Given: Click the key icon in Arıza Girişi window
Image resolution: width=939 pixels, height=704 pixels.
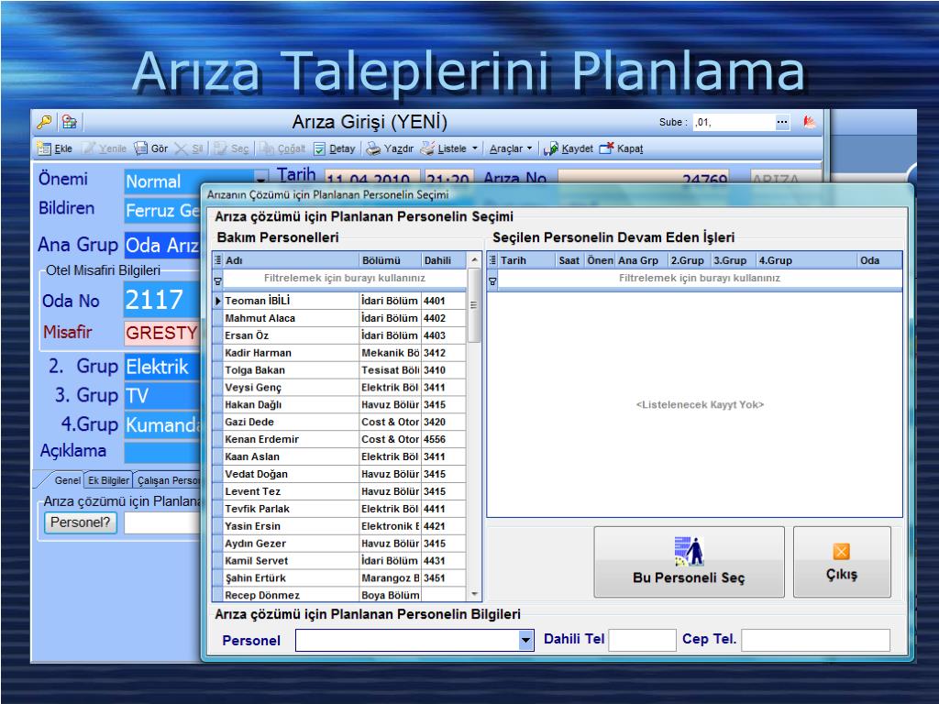Looking at the screenshot, I should 44,122.
